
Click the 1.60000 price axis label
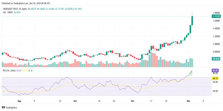point(216,21)
